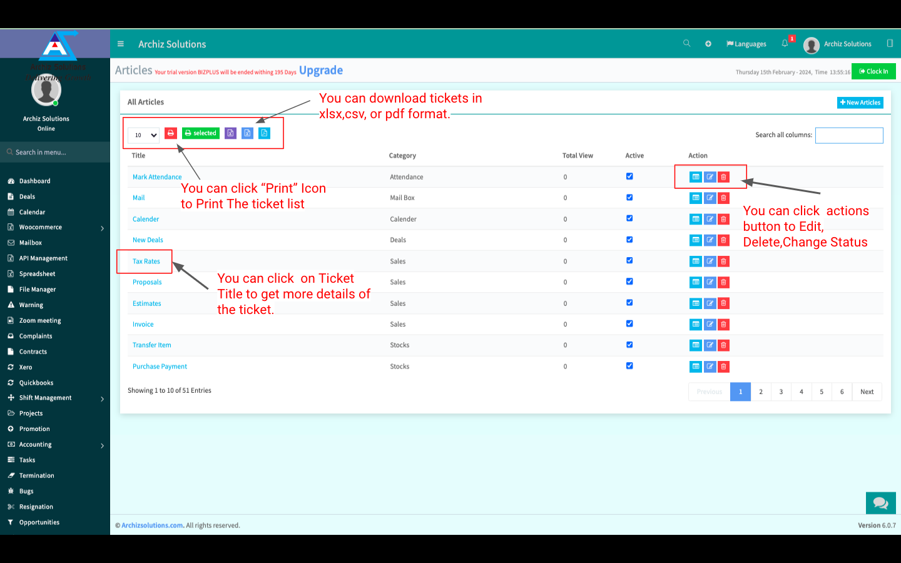Open notifications with the bell icon
The height and width of the screenshot is (563, 901).
tap(785, 44)
